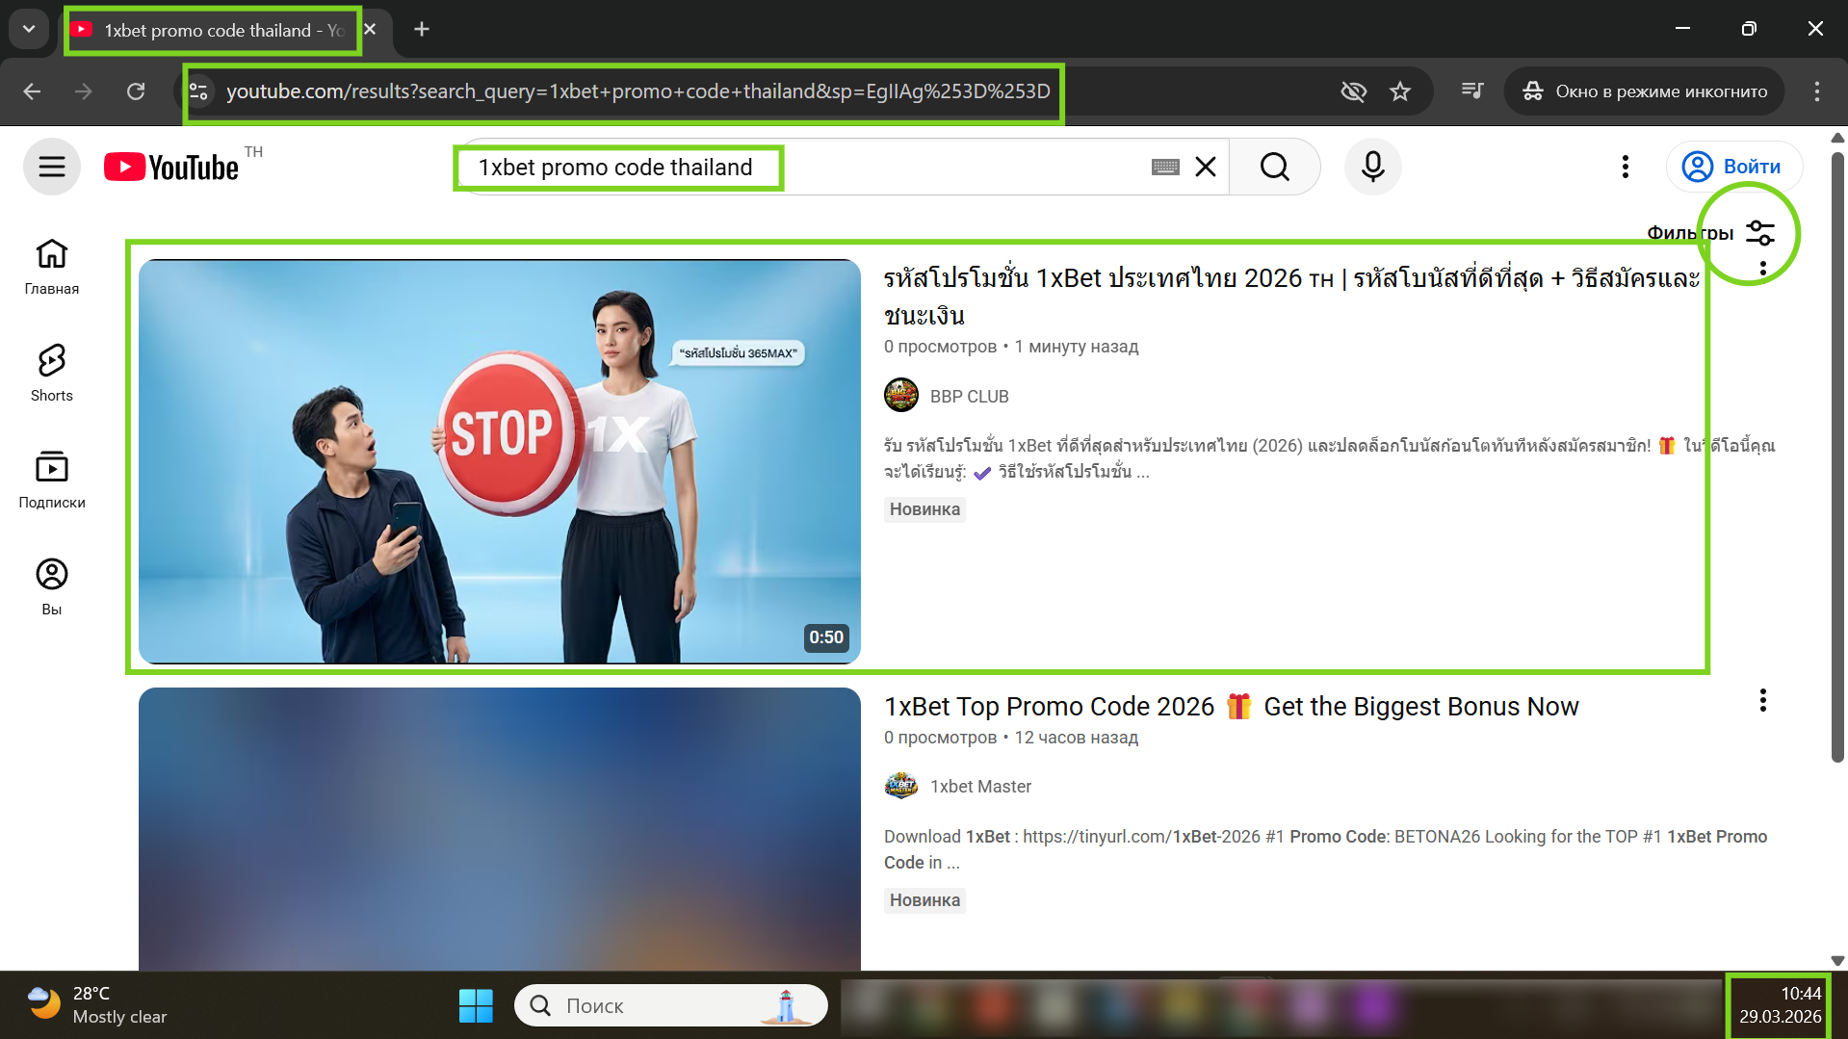Open browser media controls icon
Screen dimensions: 1848x1039
click(x=1471, y=91)
